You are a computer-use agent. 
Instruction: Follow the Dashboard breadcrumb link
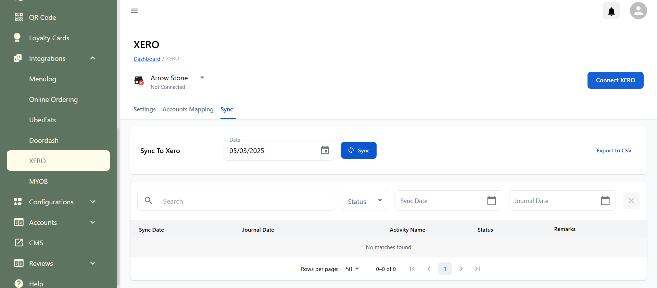tap(147, 59)
